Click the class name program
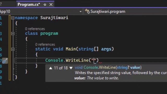The width and height of the screenshot is (167, 94). (x=49, y=33)
